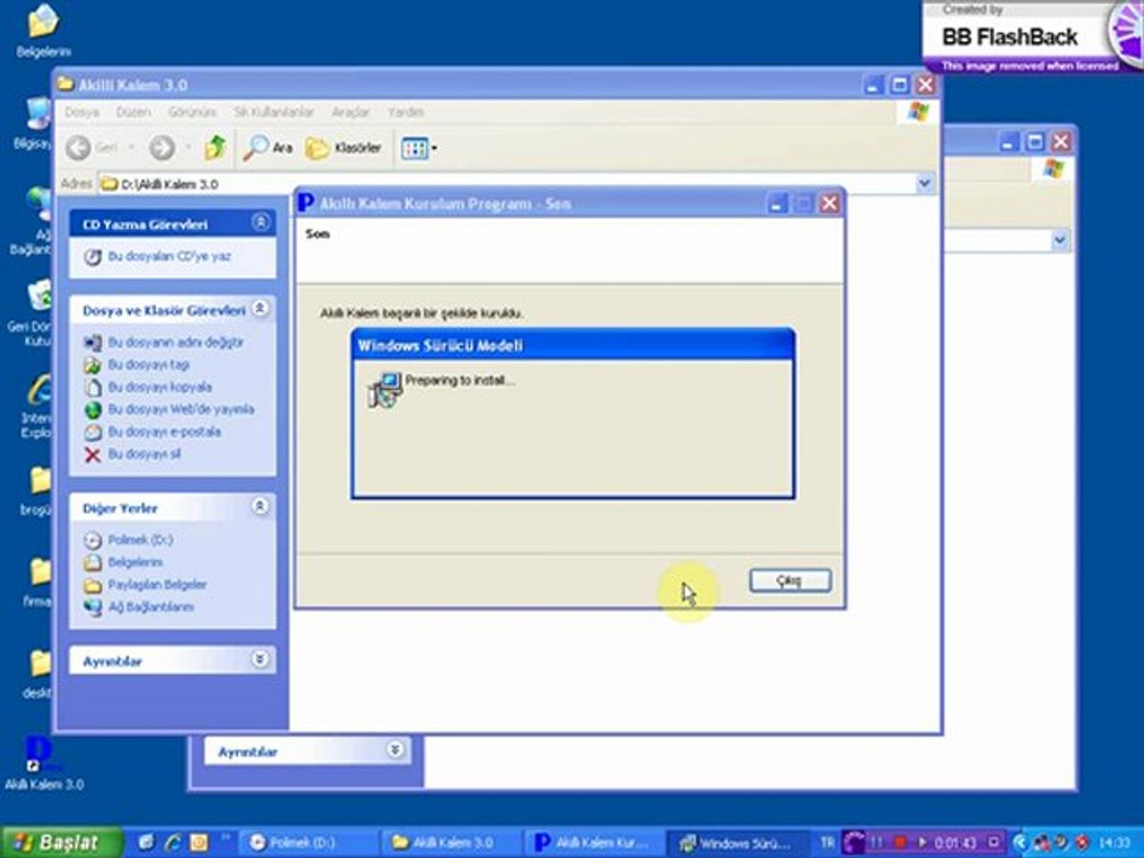Click 'Bu dosyayı Web'de yayımla' link
The height and width of the screenshot is (858, 1144).
click(181, 410)
